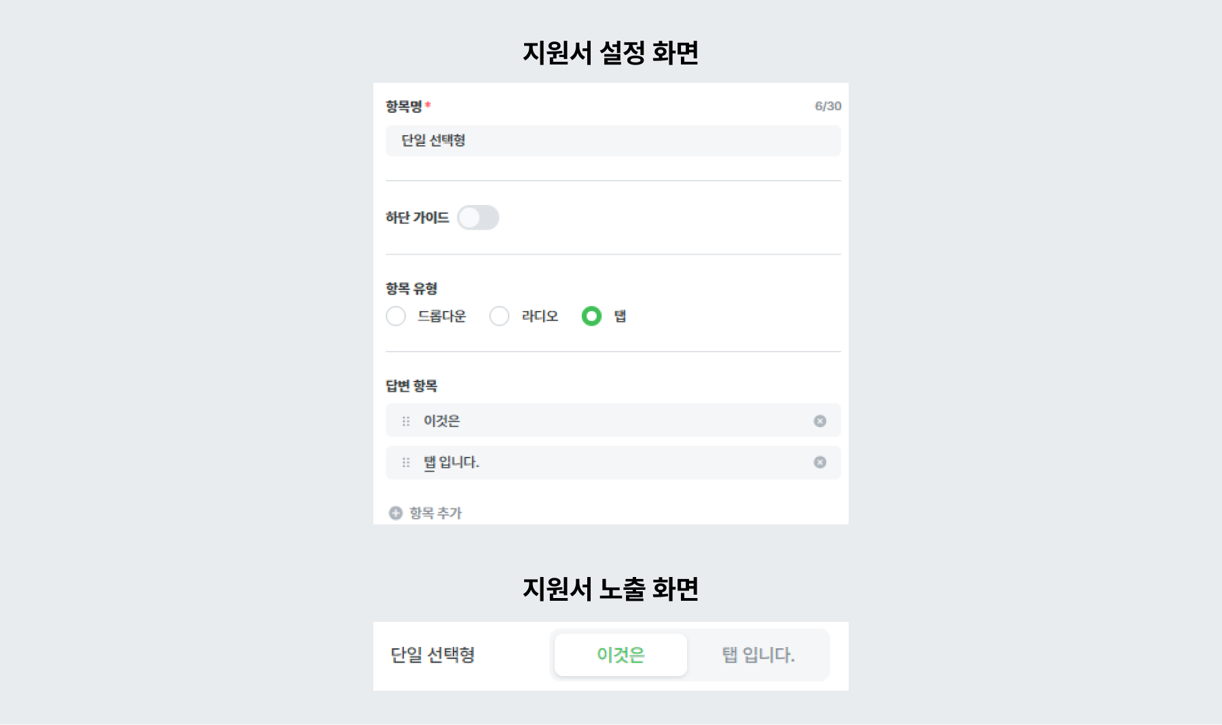Viewport: 1222px width, 725px height.
Task: Click the drag handle next to 탭 입니다
Action: 405,462
